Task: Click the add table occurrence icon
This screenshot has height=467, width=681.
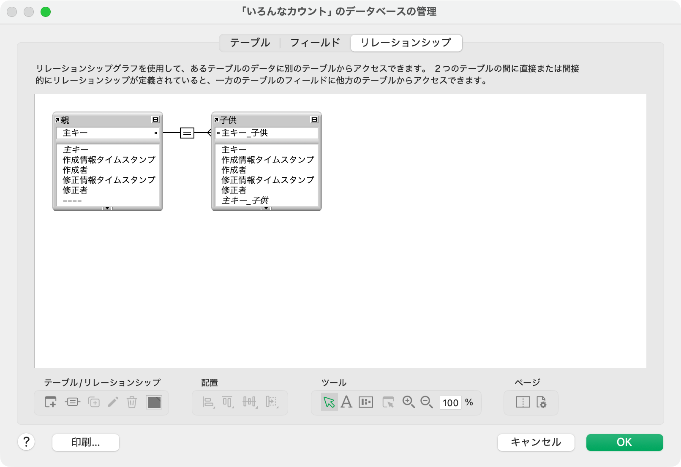Action: tap(50, 402)
